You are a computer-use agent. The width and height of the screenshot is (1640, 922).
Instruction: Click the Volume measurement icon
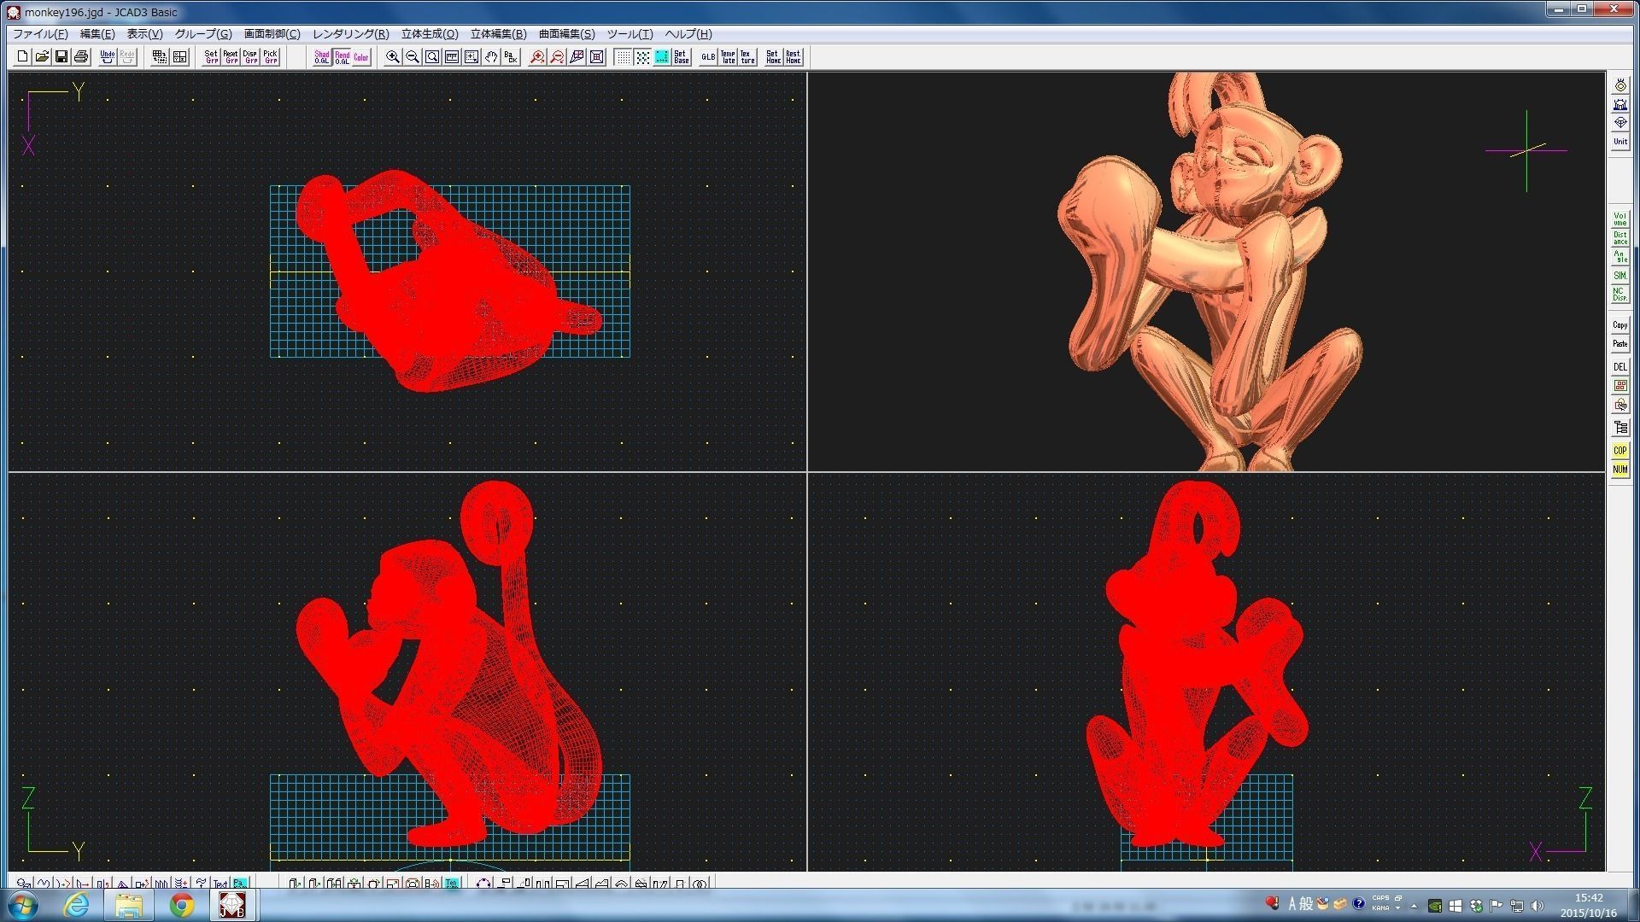pos(1619,219)
